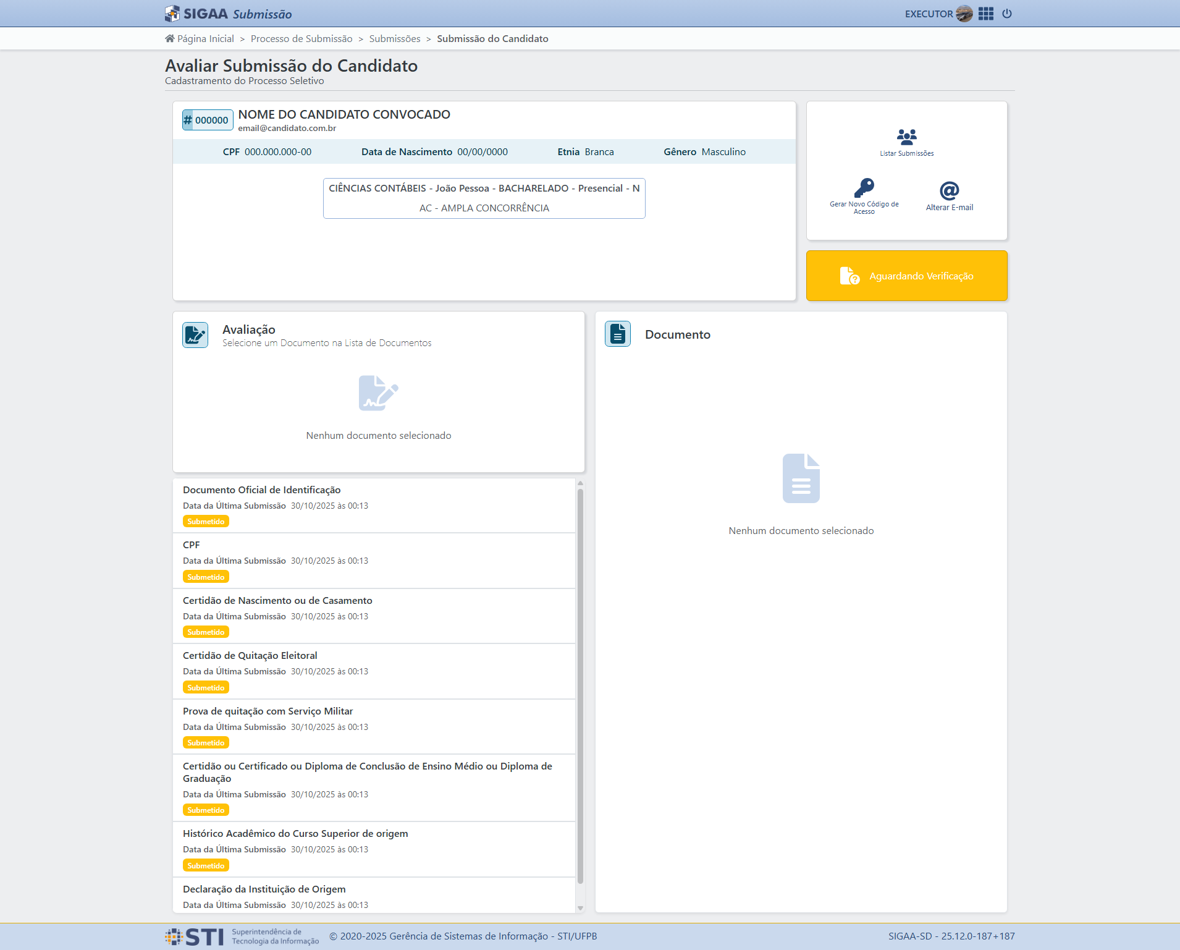Image resolution: width=1180 pixels, height=950 pixels.
Task: Click the home icon in the breadcrumb
Action: (168, 38)
